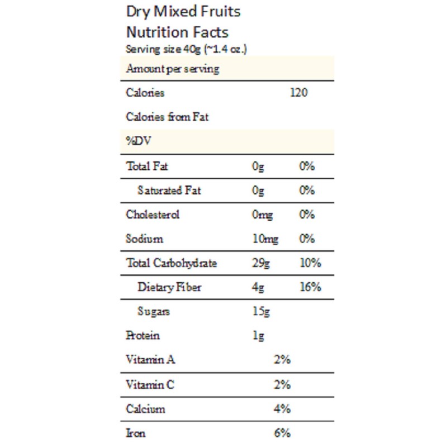Screen dimensions: 447x447
Task: Select the Sugars 15g amount
Action: click(x=261, y=312)
